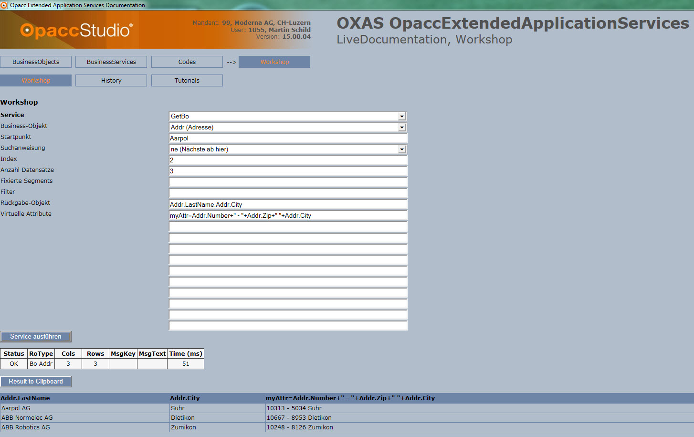Click the Cols column header
The height and width of the screenshot is (437, 694).
click(x=68, y=354)
